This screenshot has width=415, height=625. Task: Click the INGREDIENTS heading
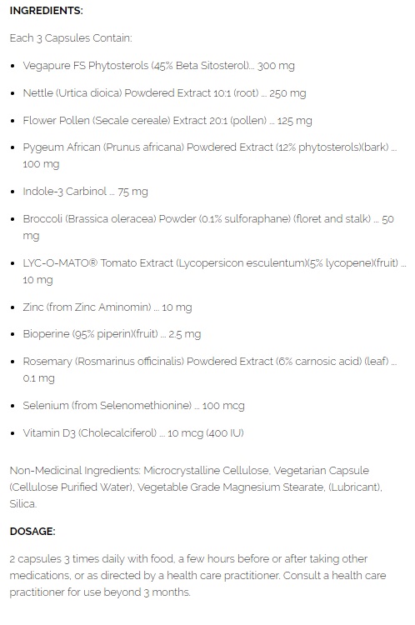click(46, 11)
